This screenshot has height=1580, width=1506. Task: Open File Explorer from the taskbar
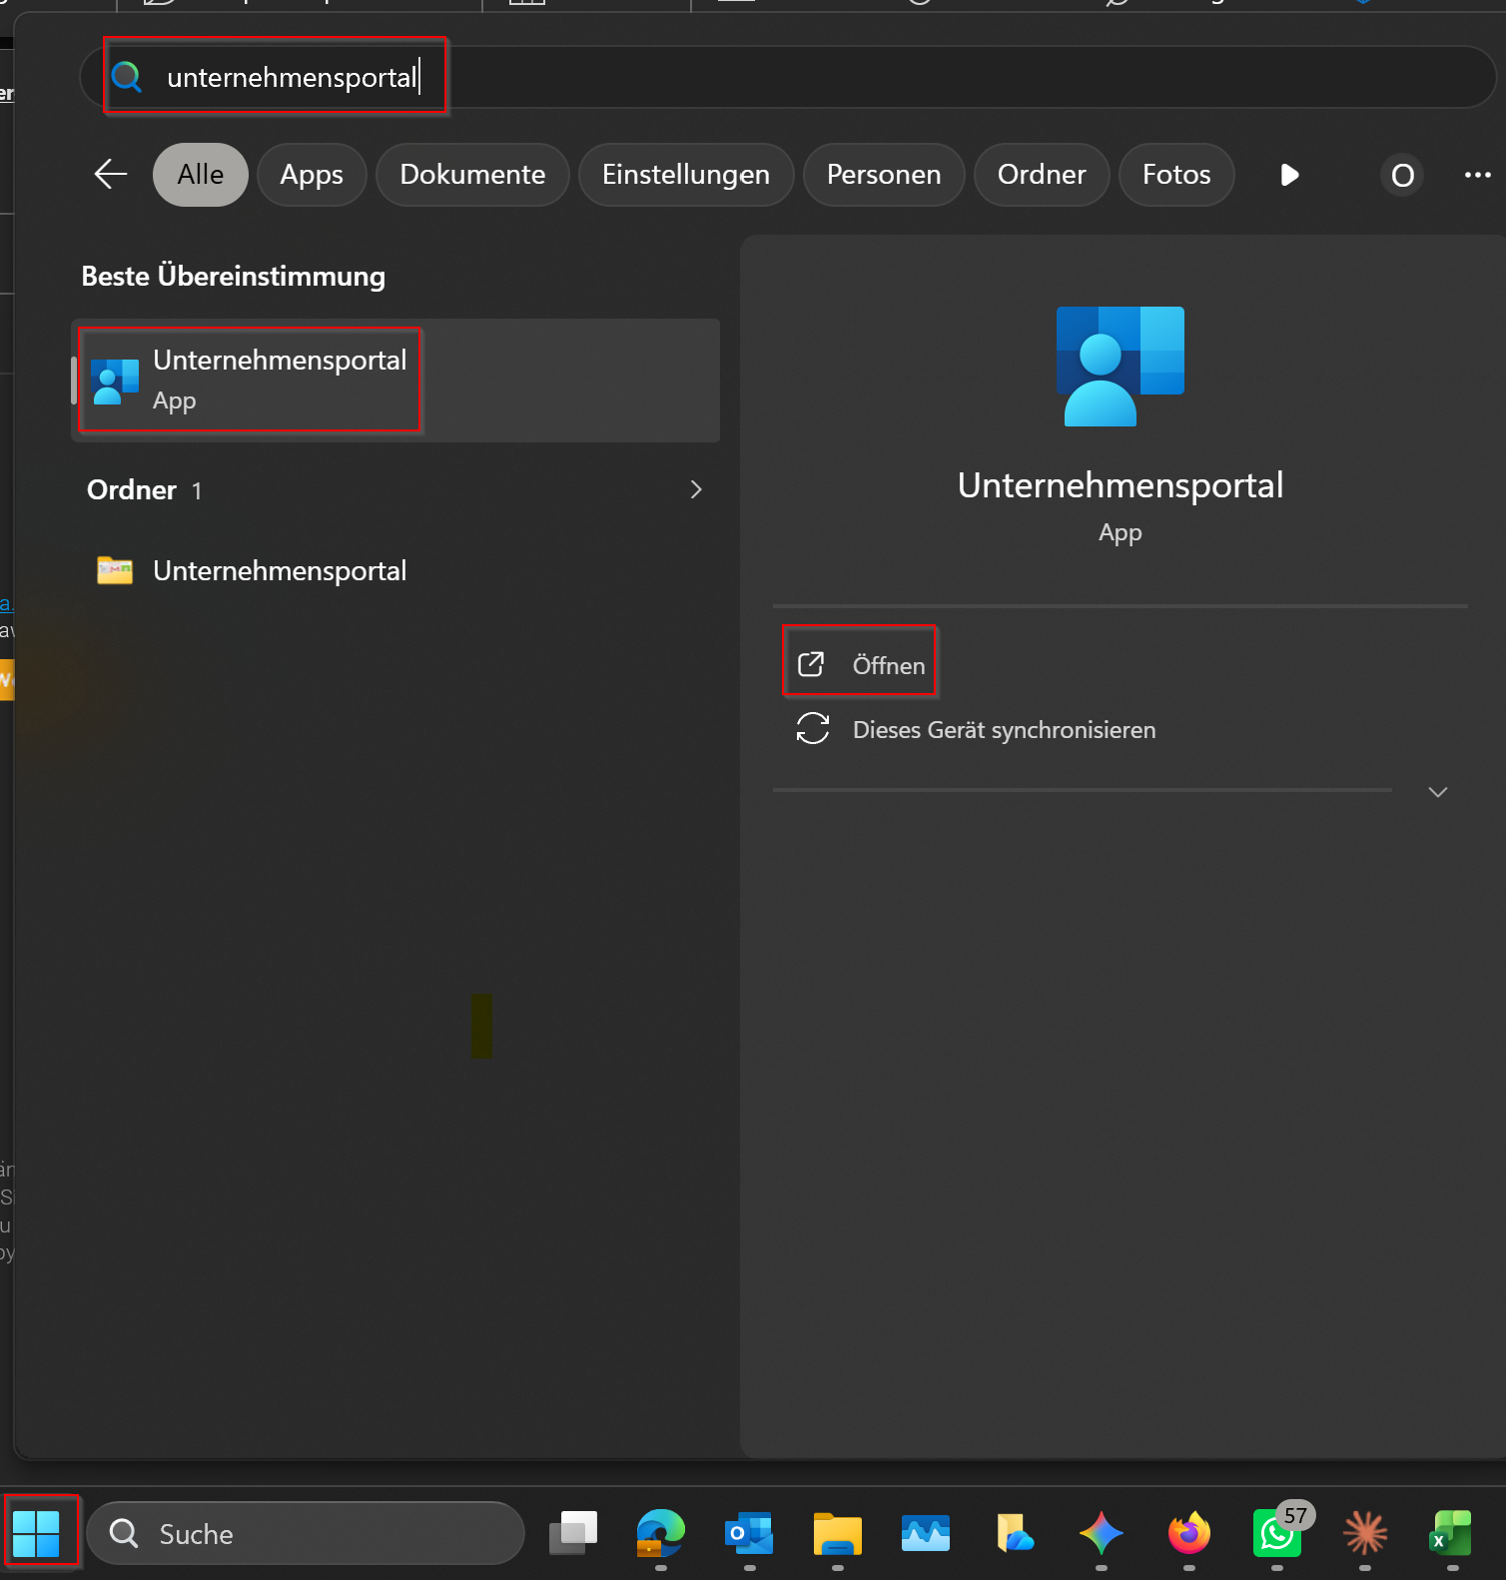pos(837,1533)
